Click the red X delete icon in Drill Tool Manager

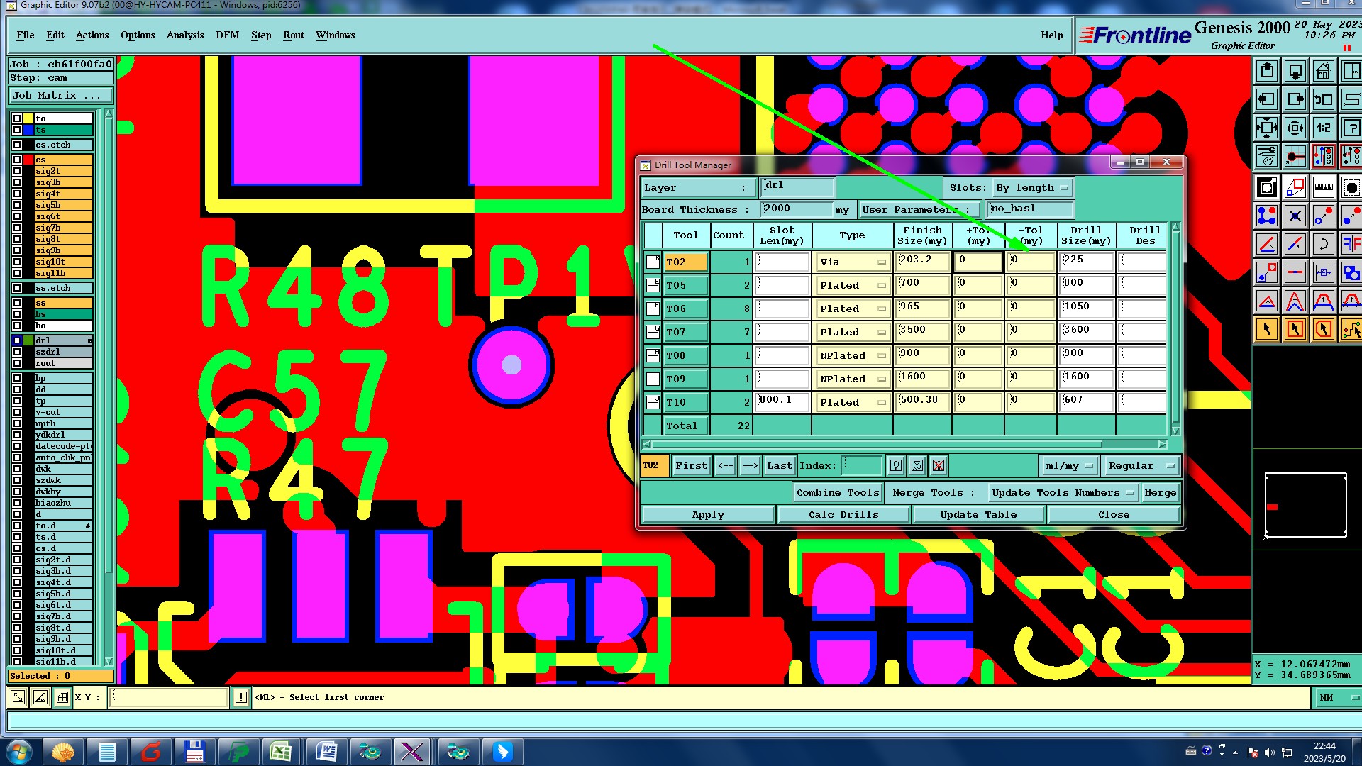point(939,466)
